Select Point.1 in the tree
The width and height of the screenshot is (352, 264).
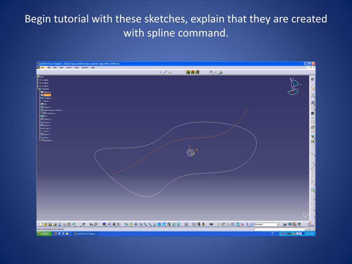tap(46, 101)
